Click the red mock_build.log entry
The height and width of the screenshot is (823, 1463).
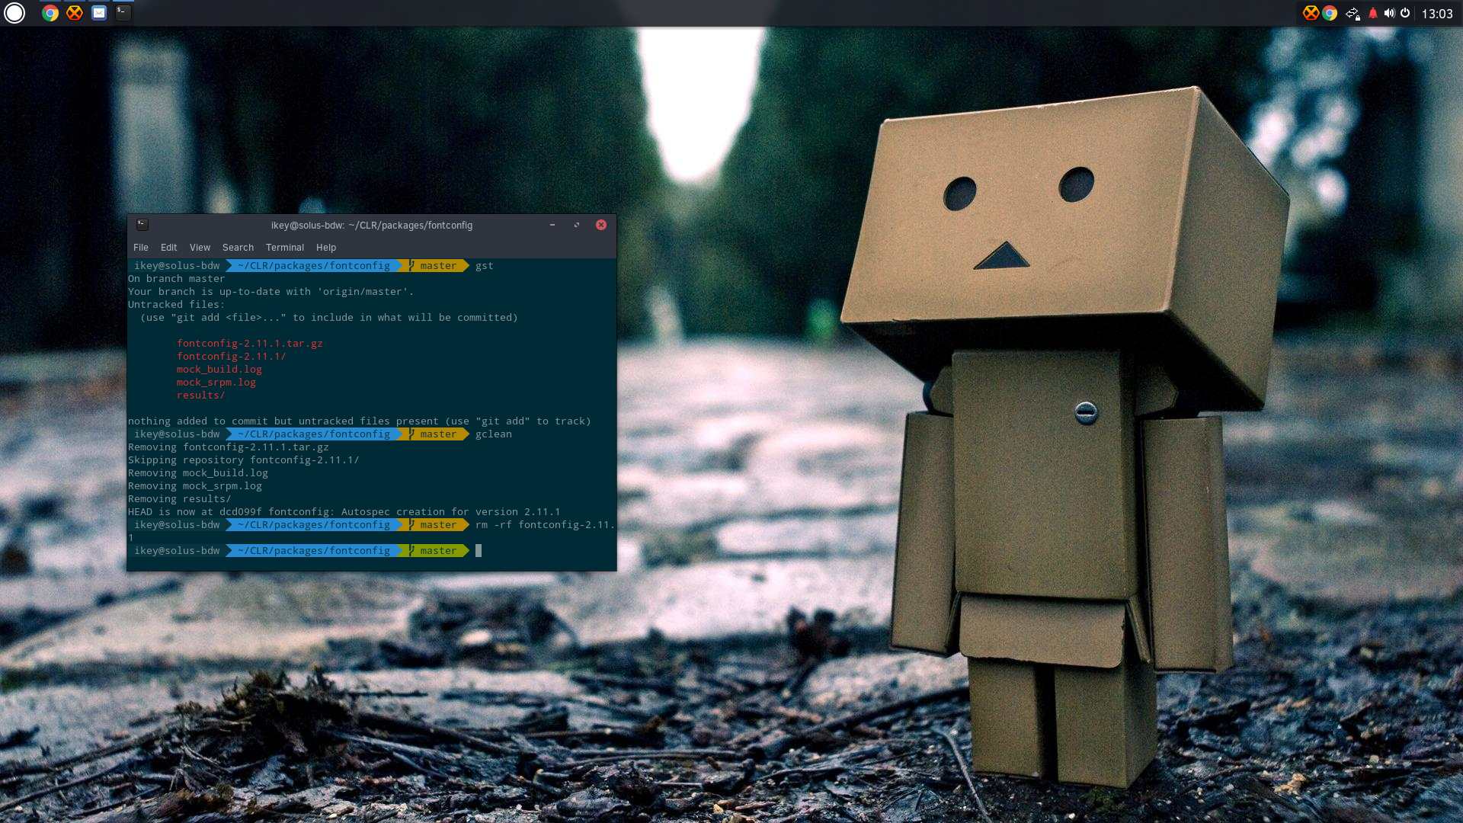(x=219, y=370)
